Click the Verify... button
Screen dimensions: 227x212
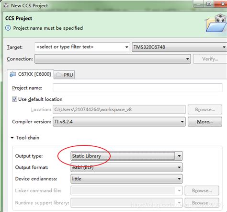click(210, 59)
